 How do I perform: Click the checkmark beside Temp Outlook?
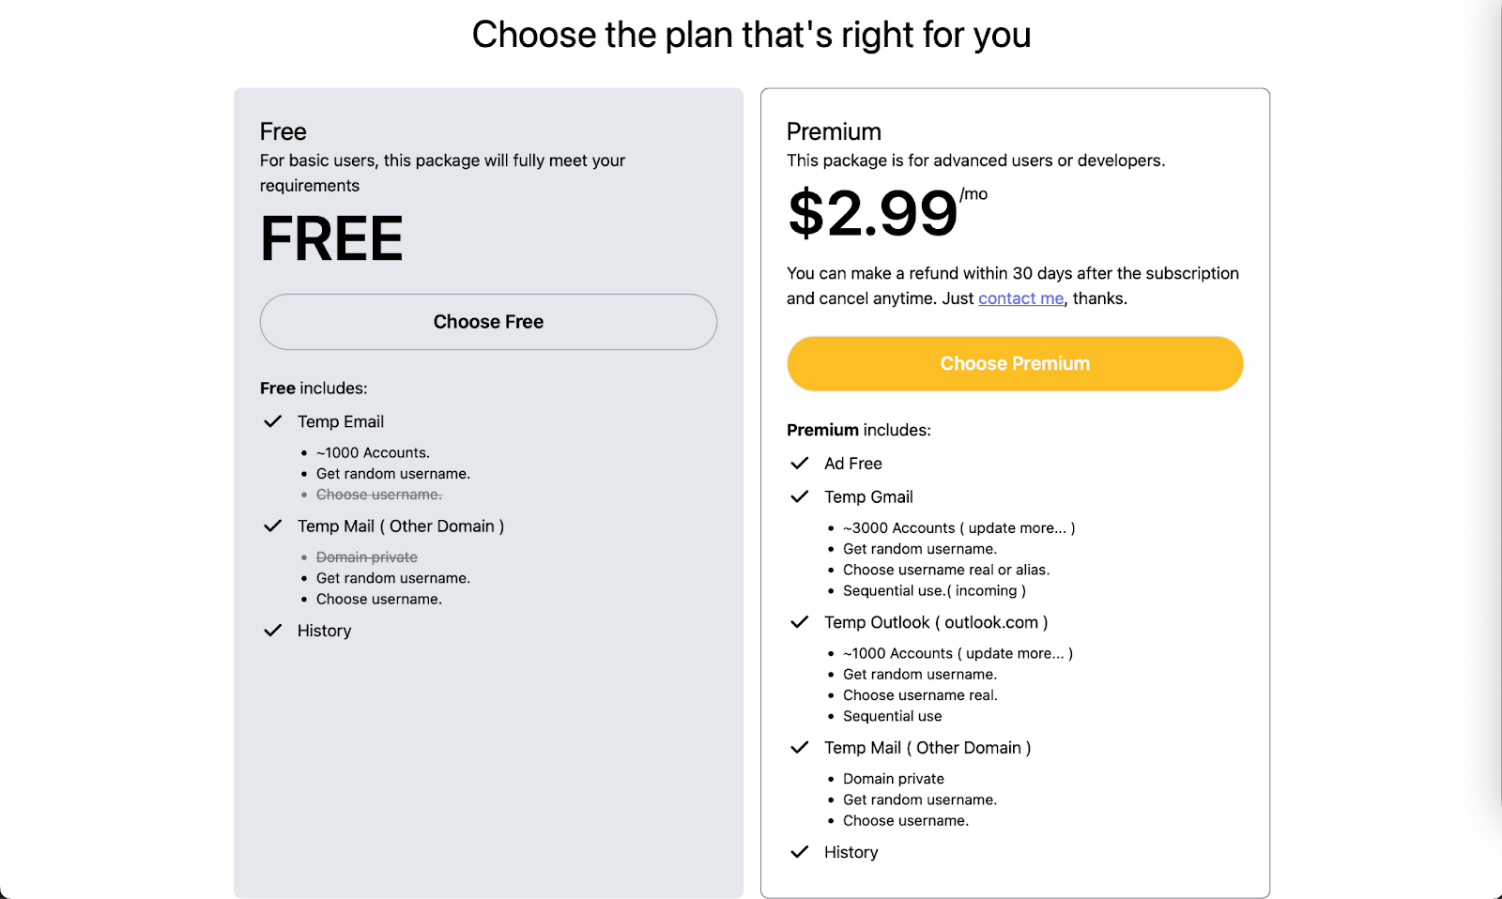pyautogui.click(x=800, y=622)
